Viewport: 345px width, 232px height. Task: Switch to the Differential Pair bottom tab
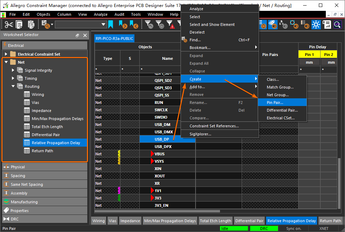click(249, 221)
